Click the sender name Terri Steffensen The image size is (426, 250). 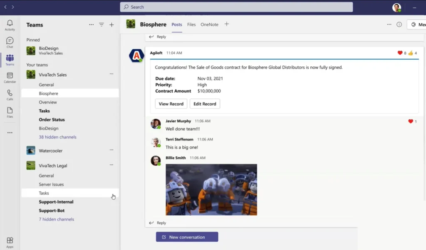click(179, 139)
